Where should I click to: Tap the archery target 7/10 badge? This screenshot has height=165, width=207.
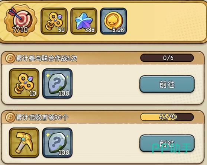(20, 21)
